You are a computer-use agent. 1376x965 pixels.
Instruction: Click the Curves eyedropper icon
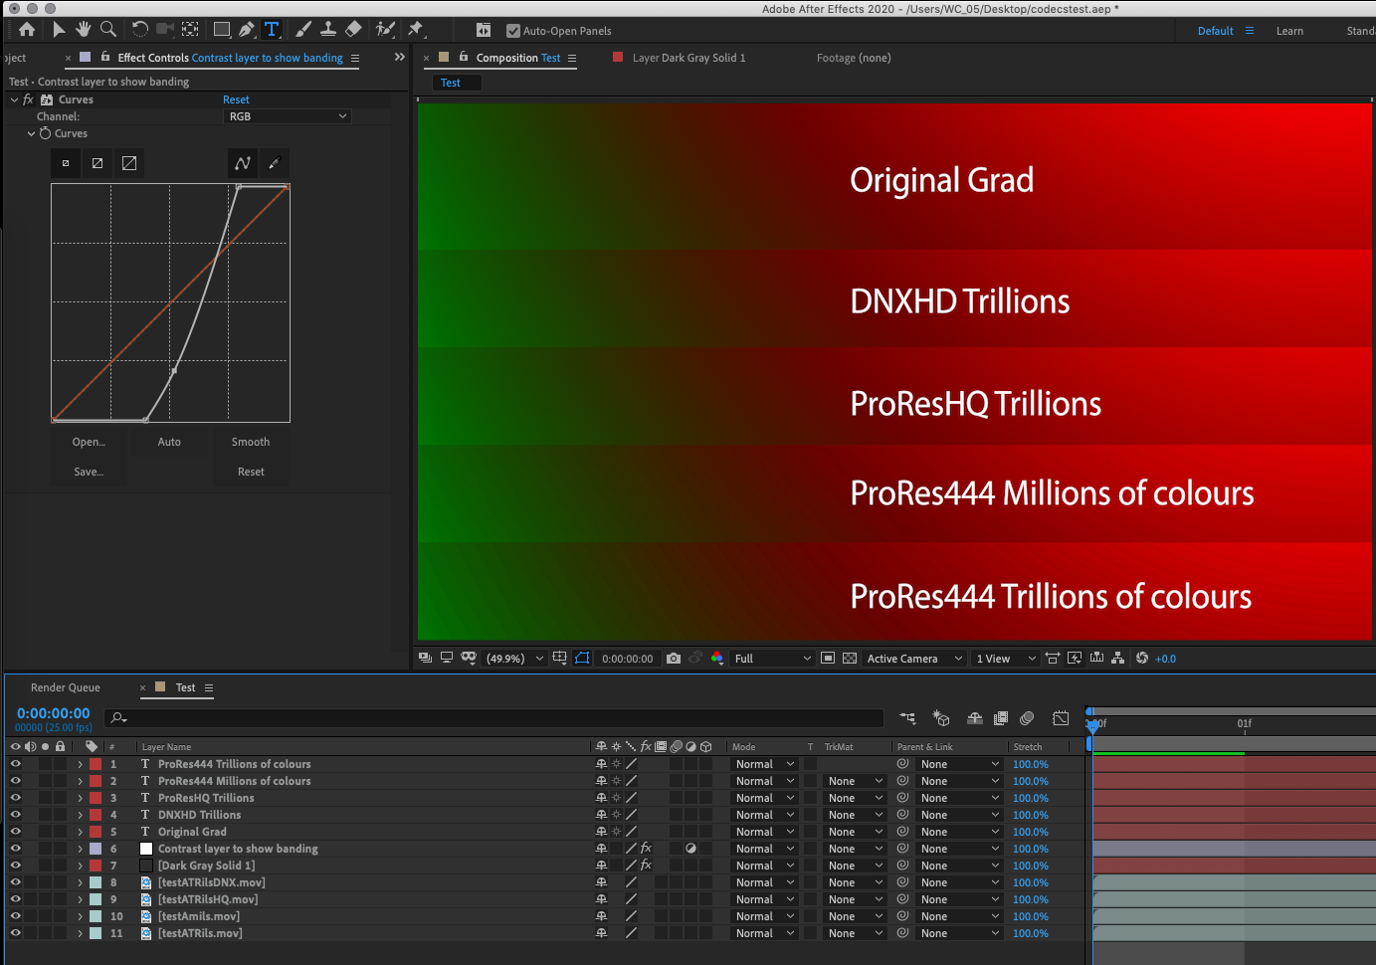pos(274,162)
